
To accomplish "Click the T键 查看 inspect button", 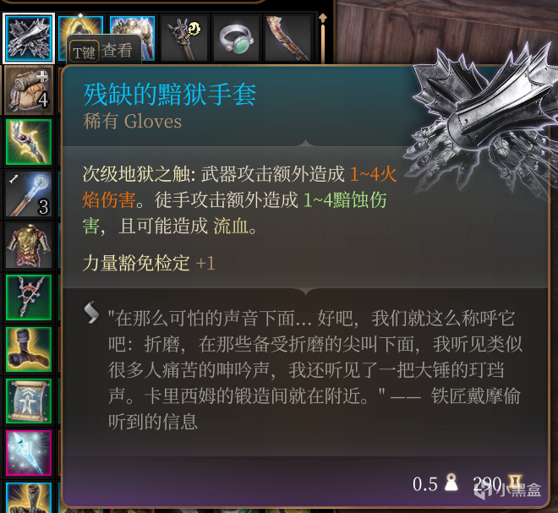I will point(103,52).
